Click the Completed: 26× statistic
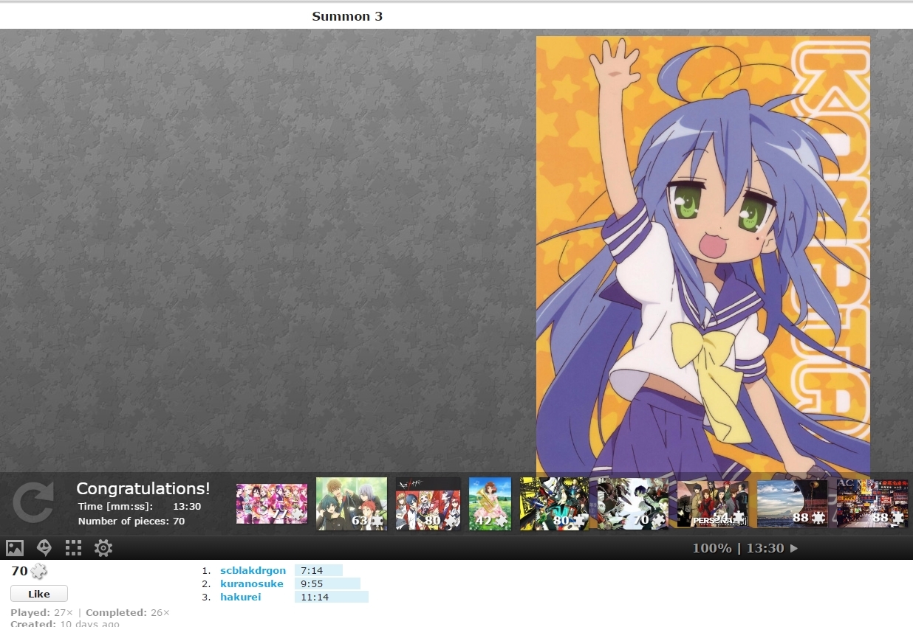 pos(128,612)
